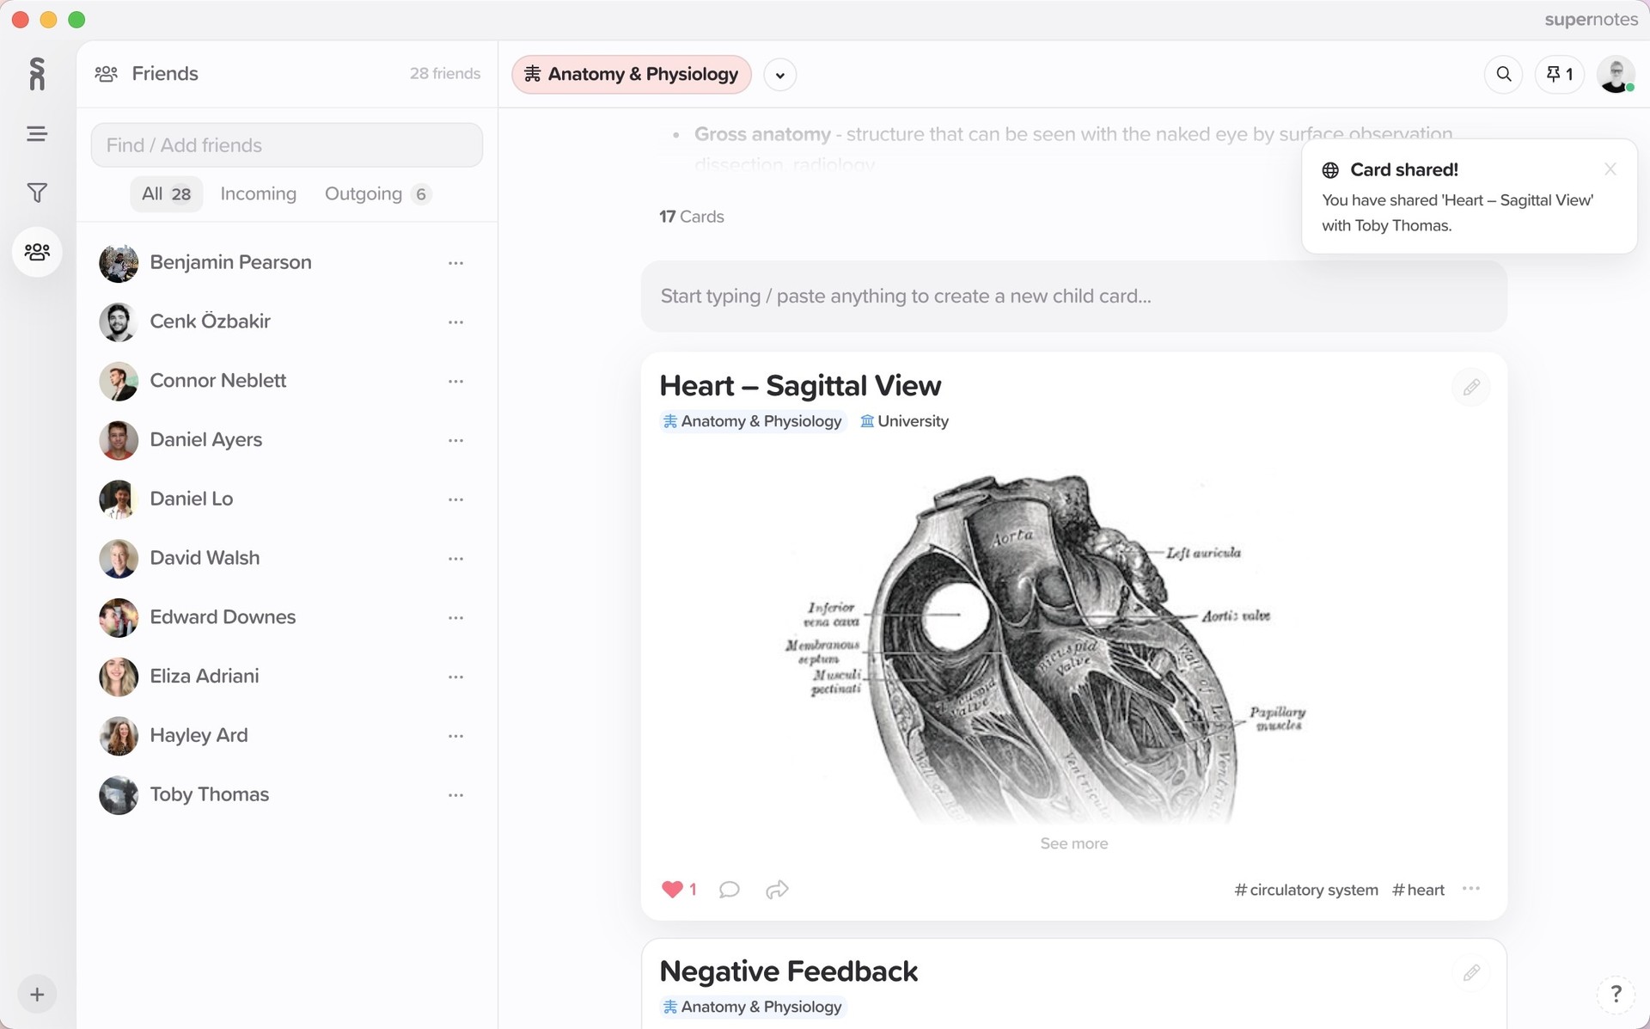Click the #circulatory system tag

1305,890
